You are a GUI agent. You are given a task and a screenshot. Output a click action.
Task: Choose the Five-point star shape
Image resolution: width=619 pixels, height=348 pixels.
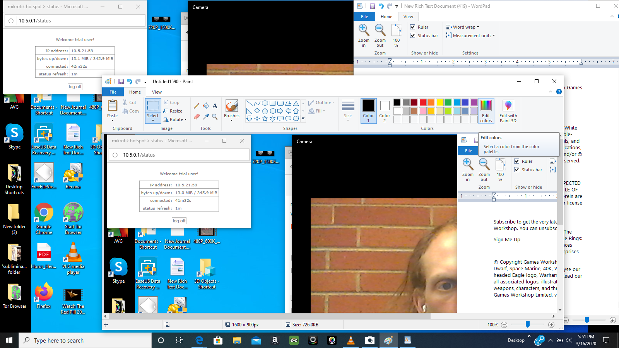coord(265,119)
